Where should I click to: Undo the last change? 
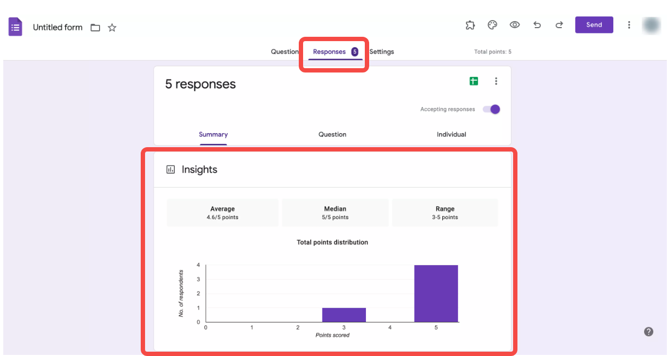pyautogui.click(x=537, y=25)
